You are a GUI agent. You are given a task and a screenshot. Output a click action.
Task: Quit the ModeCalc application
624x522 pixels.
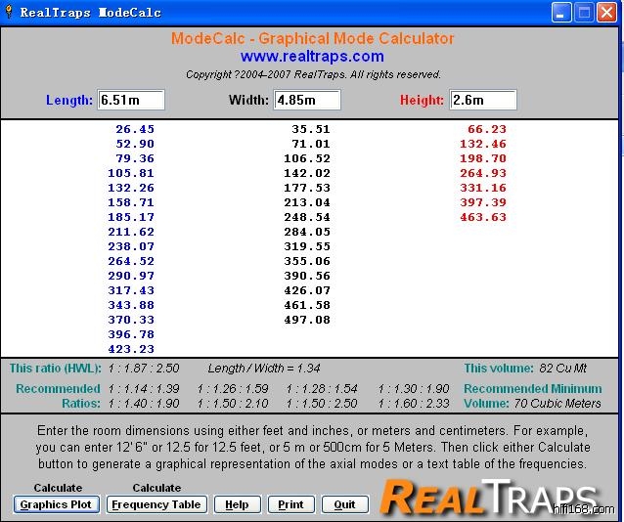coord(344,504)
